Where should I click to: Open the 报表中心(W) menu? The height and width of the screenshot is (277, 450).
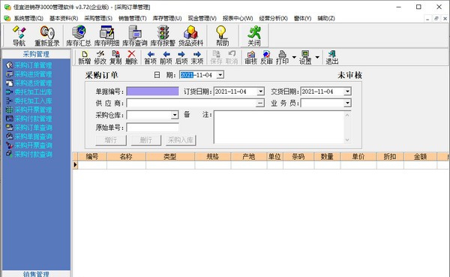coord(238,18)
